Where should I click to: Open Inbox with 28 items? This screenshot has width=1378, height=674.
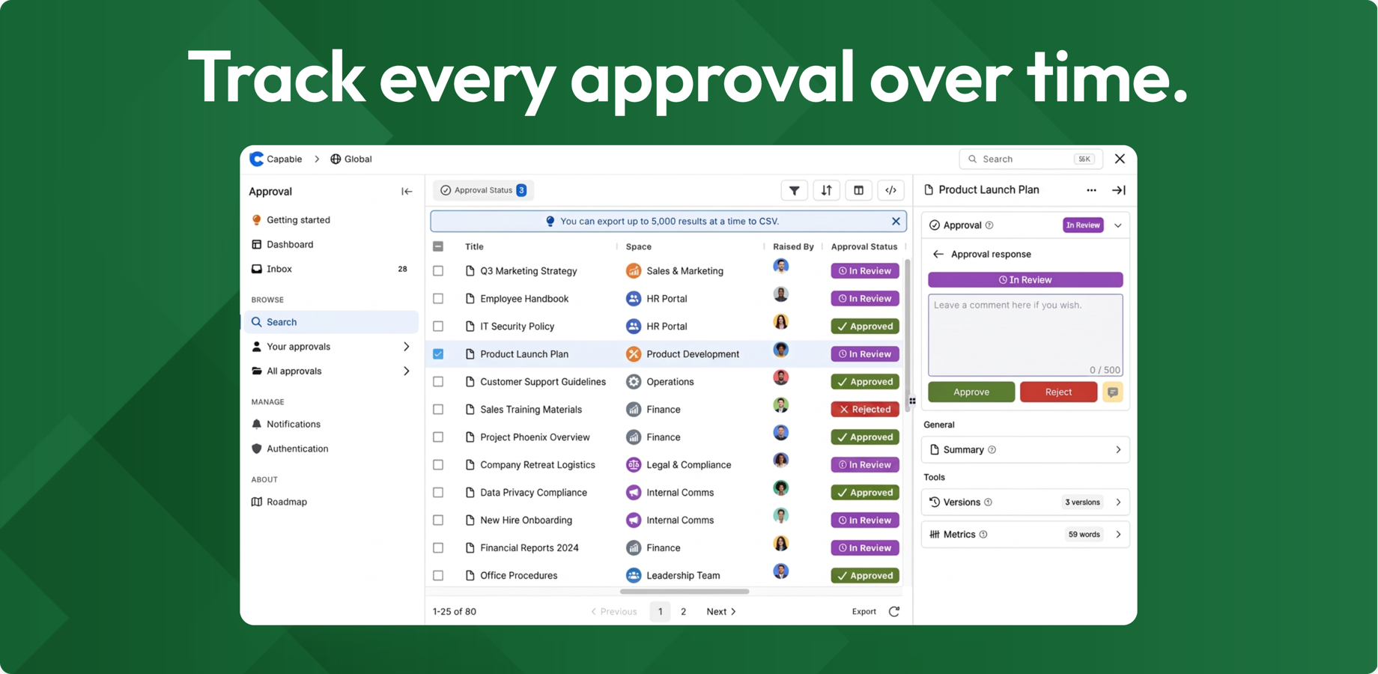[331, 270]
